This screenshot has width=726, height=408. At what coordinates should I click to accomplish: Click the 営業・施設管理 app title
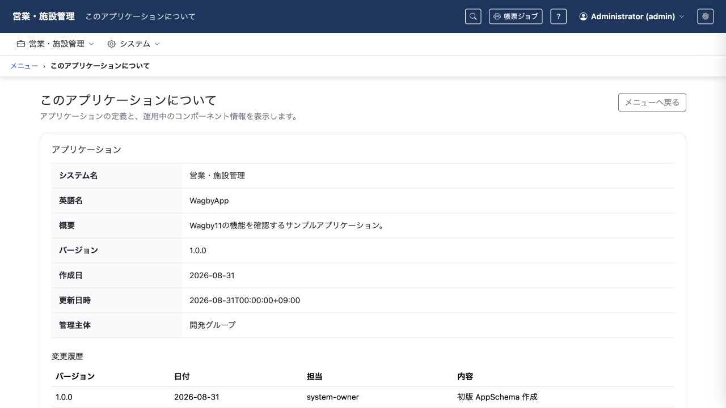pyautogui.click(x=44, y=16)
